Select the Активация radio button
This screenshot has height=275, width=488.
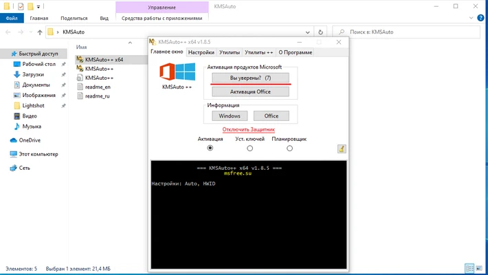(210, 148)
